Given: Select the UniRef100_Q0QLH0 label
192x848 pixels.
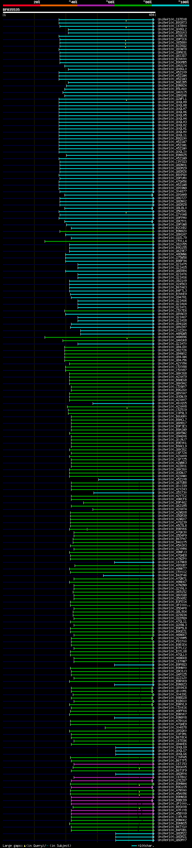Looking at the screenshot, I should pyautogui.click(x=172, y=132).
